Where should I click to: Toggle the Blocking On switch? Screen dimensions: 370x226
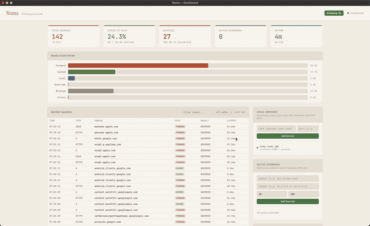point(334,13)
